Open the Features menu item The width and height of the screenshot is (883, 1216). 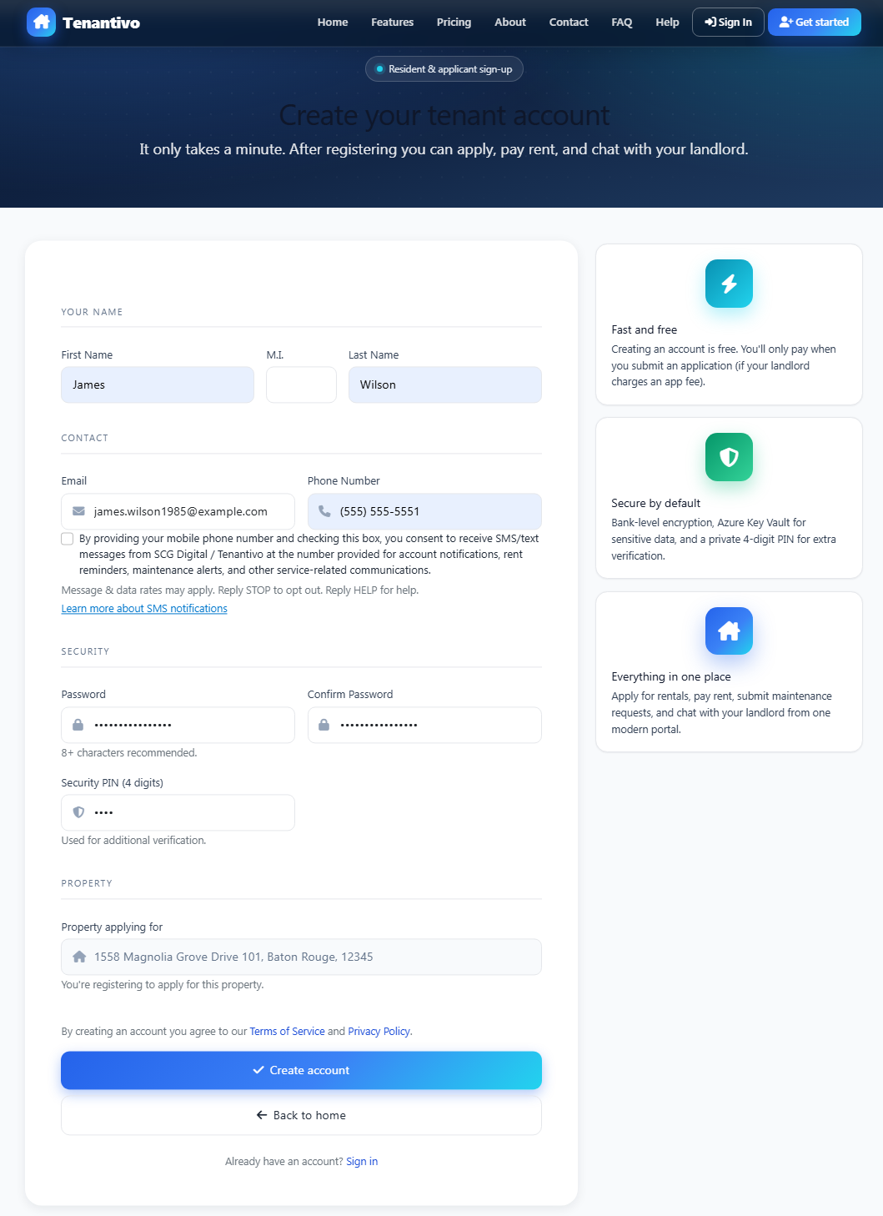393,23
